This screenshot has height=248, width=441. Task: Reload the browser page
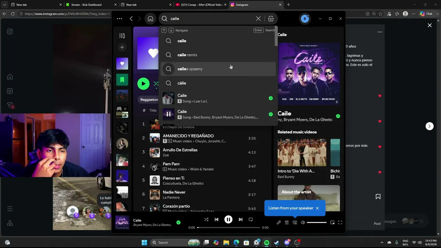[13, 14]
